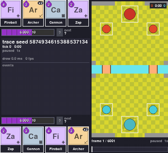The height and width of the screenshot is (153, 168).
Task: Click the 'paused' label beside frame counter
Action: coord(156,141)
